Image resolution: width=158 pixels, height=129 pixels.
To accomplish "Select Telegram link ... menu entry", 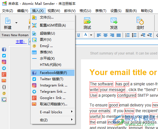I will [x=53, y=92].
